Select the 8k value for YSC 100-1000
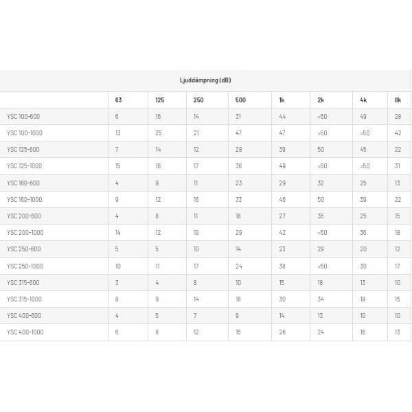412x412 pixels. [398, 133]
